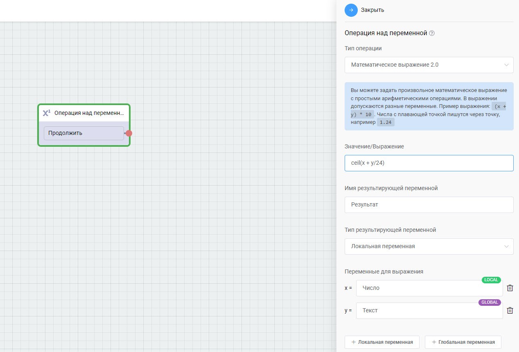
Task: Add a new Глобальная переменная
Action: coord(463,342)
